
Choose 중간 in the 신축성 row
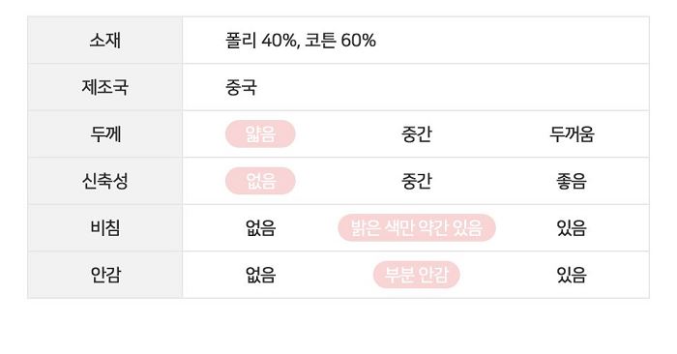(416, 181)
